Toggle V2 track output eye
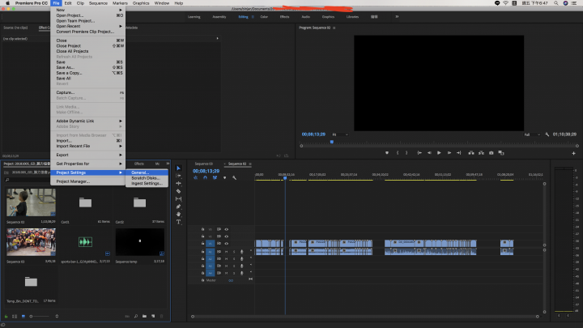583x328 pixels. coord(227,236)
